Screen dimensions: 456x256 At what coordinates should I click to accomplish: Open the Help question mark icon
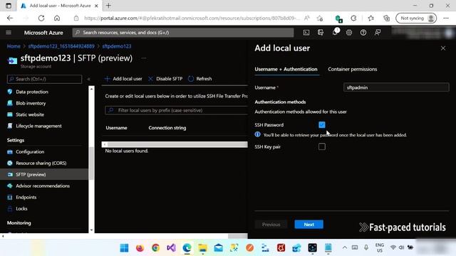[363, 33]
